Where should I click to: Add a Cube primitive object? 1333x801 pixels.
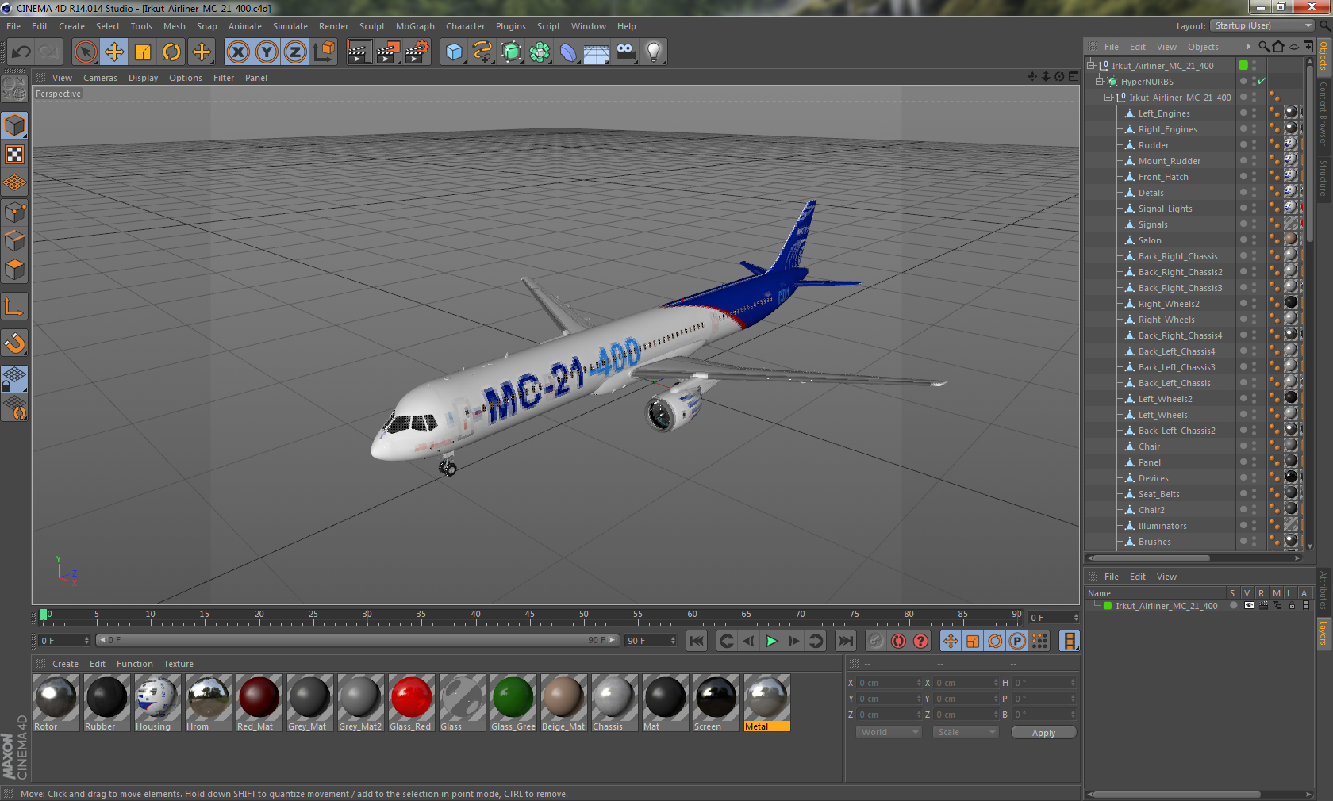coord(454,52)
